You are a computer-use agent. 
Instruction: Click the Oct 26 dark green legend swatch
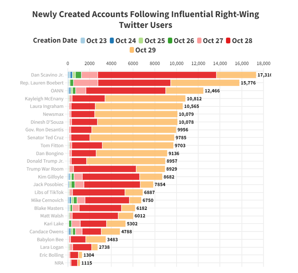coord(170,41)
